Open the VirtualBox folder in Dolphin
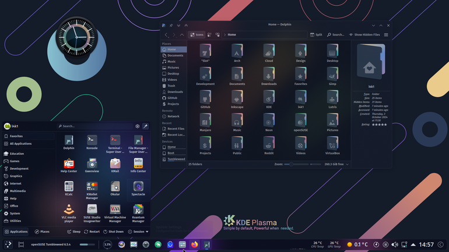This screenshot has height=252, width=449. pyautogui.click(x=332, y=145)
